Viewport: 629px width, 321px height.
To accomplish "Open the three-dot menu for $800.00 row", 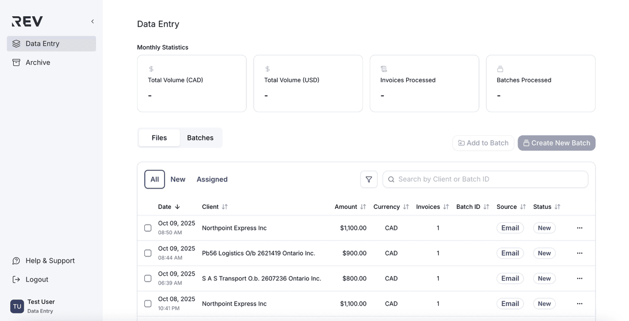I will [579, 278].
